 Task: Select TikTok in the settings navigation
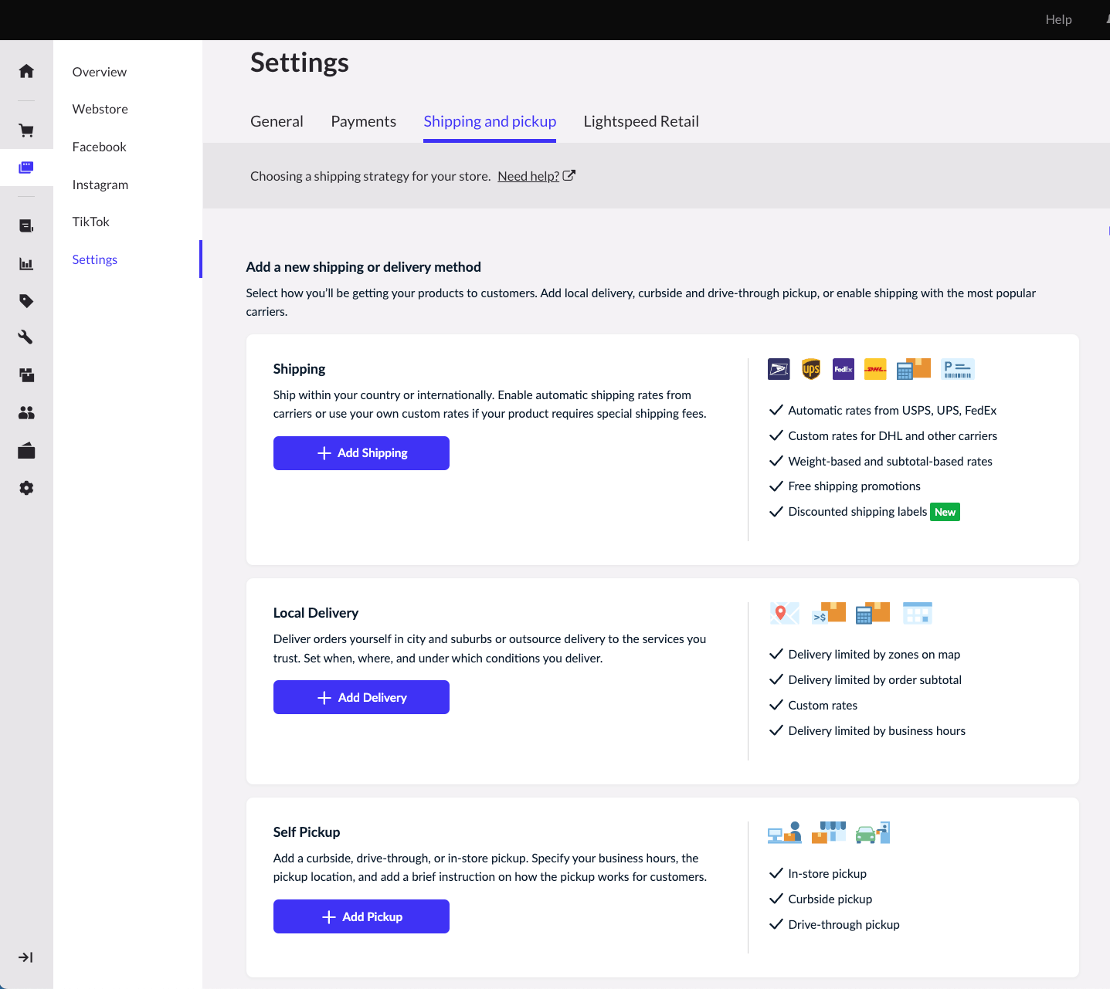tap(90, 222)
